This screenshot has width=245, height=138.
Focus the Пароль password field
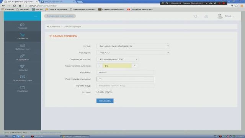[x=125, y=72]
